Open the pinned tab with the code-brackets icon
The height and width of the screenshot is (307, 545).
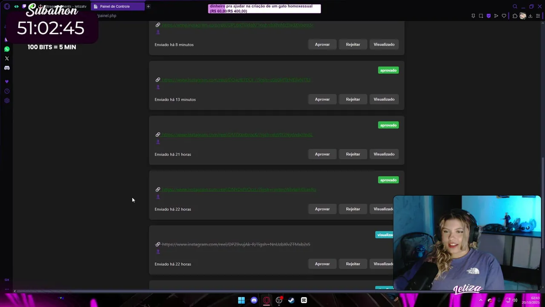click(x=17, y=6)
